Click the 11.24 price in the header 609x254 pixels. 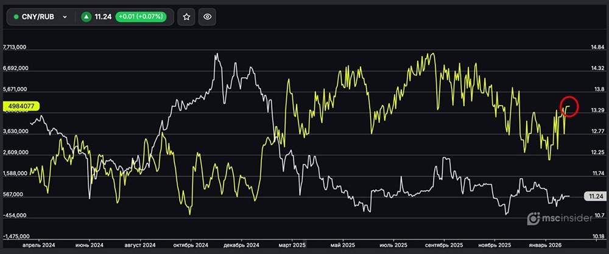tap(104, 16)
